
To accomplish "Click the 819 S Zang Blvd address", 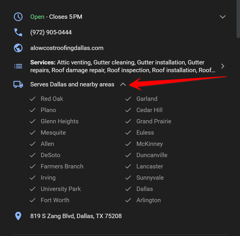I will [x=76, y=216].
